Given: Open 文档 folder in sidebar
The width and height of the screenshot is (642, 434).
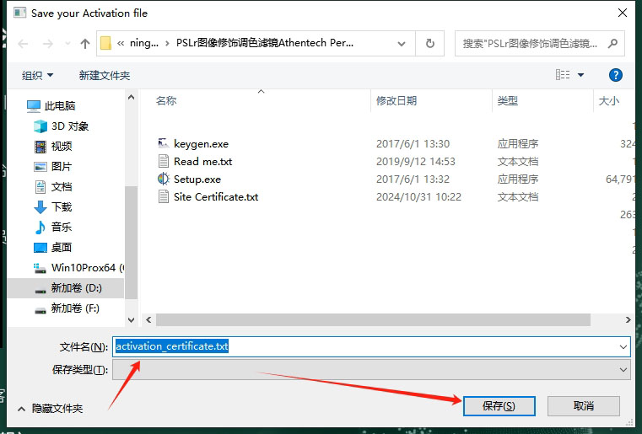Looking at the screenshot, I should coord(53,187).
